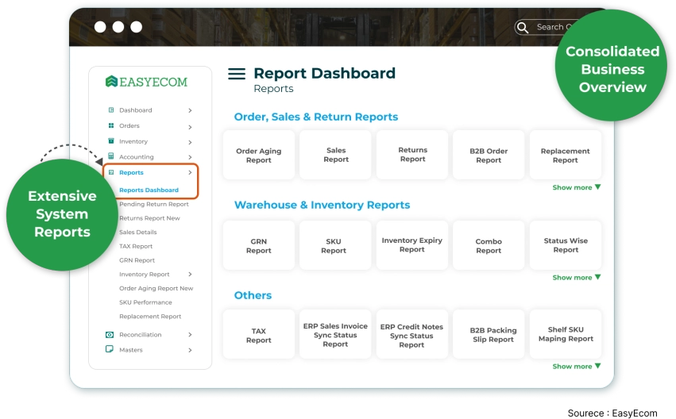Click the EasyEcom logo
676x419 pixels.
[x=147, y=82]
